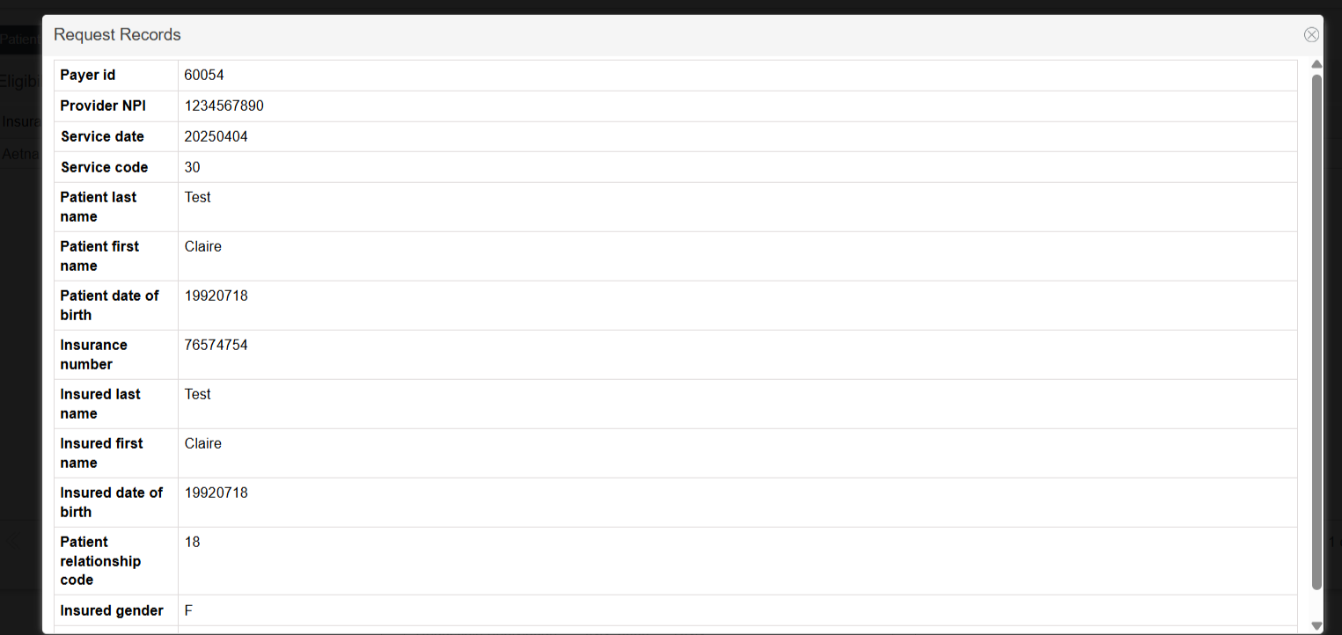Viewport: 1342px width, 635px height.
Task: Click the Patient last name value Test
Action: point(197,198)
